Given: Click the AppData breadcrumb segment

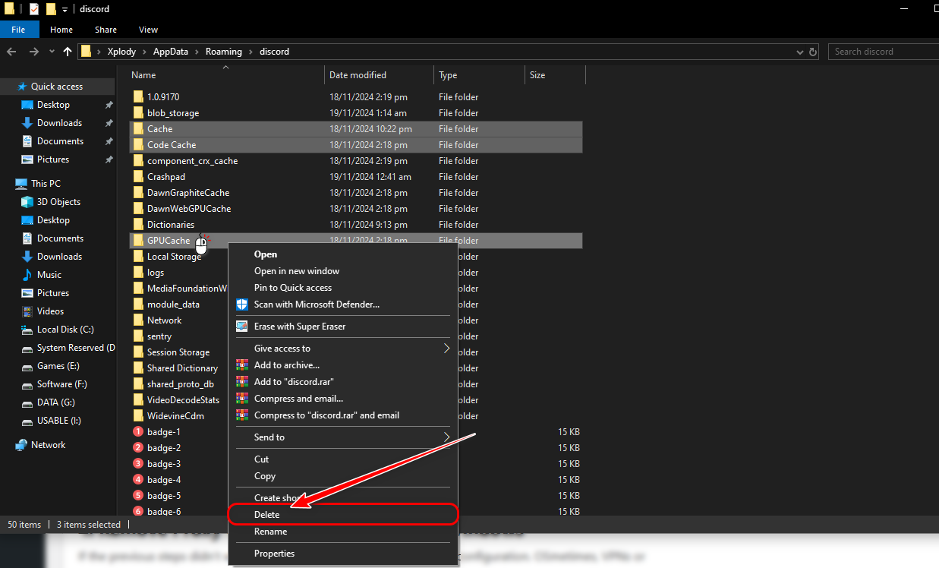Looking at the screenshot, I should [x=171, y=52].
